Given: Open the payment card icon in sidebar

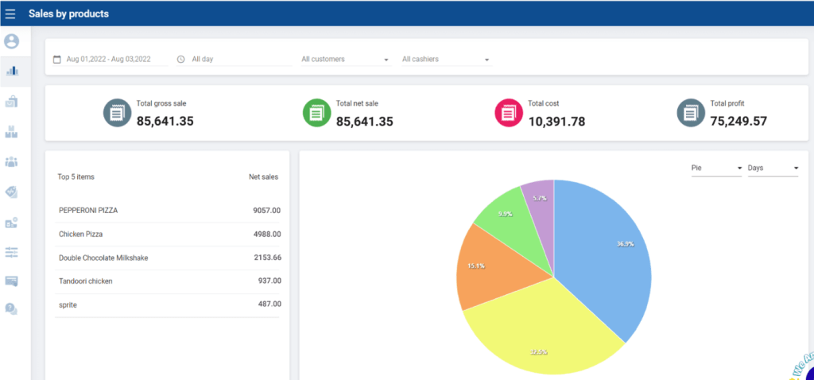Looking at the screenshot, I should [x=11, y=281].
